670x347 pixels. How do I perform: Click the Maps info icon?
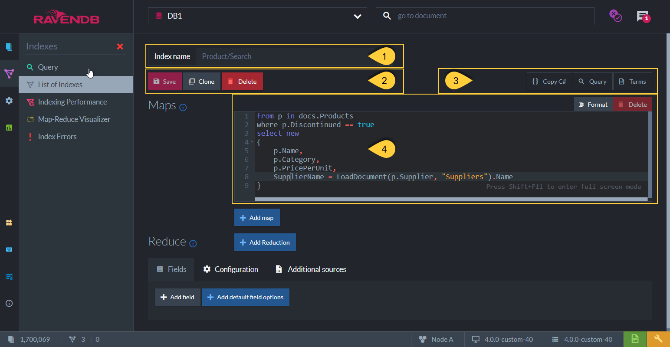coord(183,108)
